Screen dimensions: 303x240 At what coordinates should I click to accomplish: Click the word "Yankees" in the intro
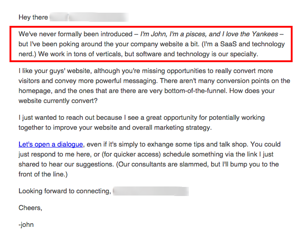coord(265,34)
